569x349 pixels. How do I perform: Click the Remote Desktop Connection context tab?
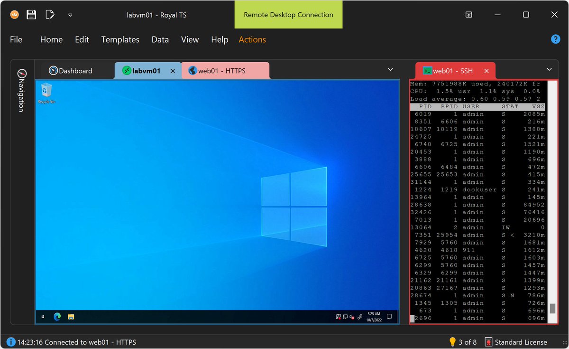coord(288,15)
